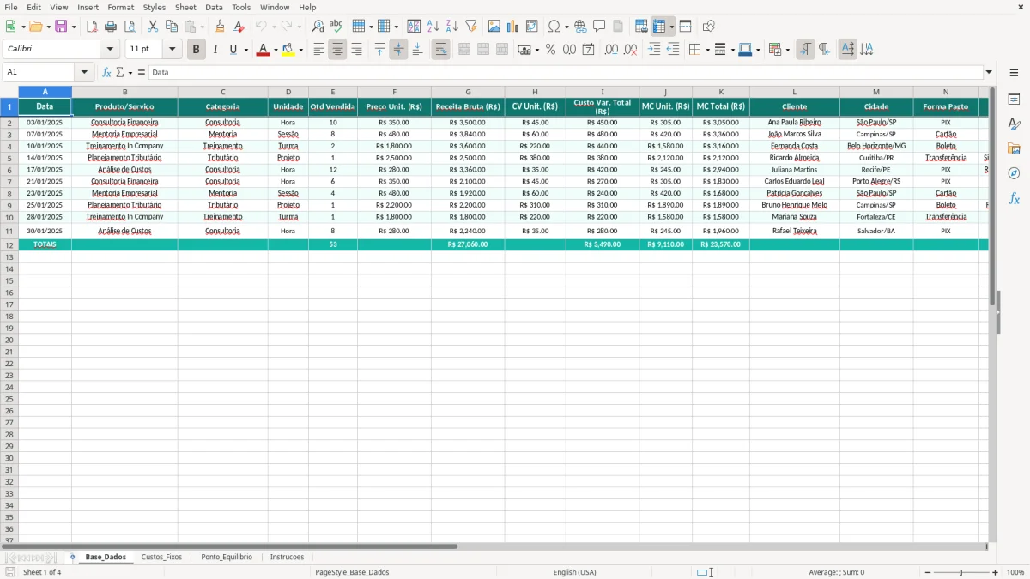
Task: Increase indent
Action: (x=654, y=50)
